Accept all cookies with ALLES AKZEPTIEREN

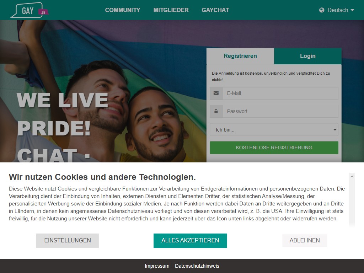click(190, 241)
